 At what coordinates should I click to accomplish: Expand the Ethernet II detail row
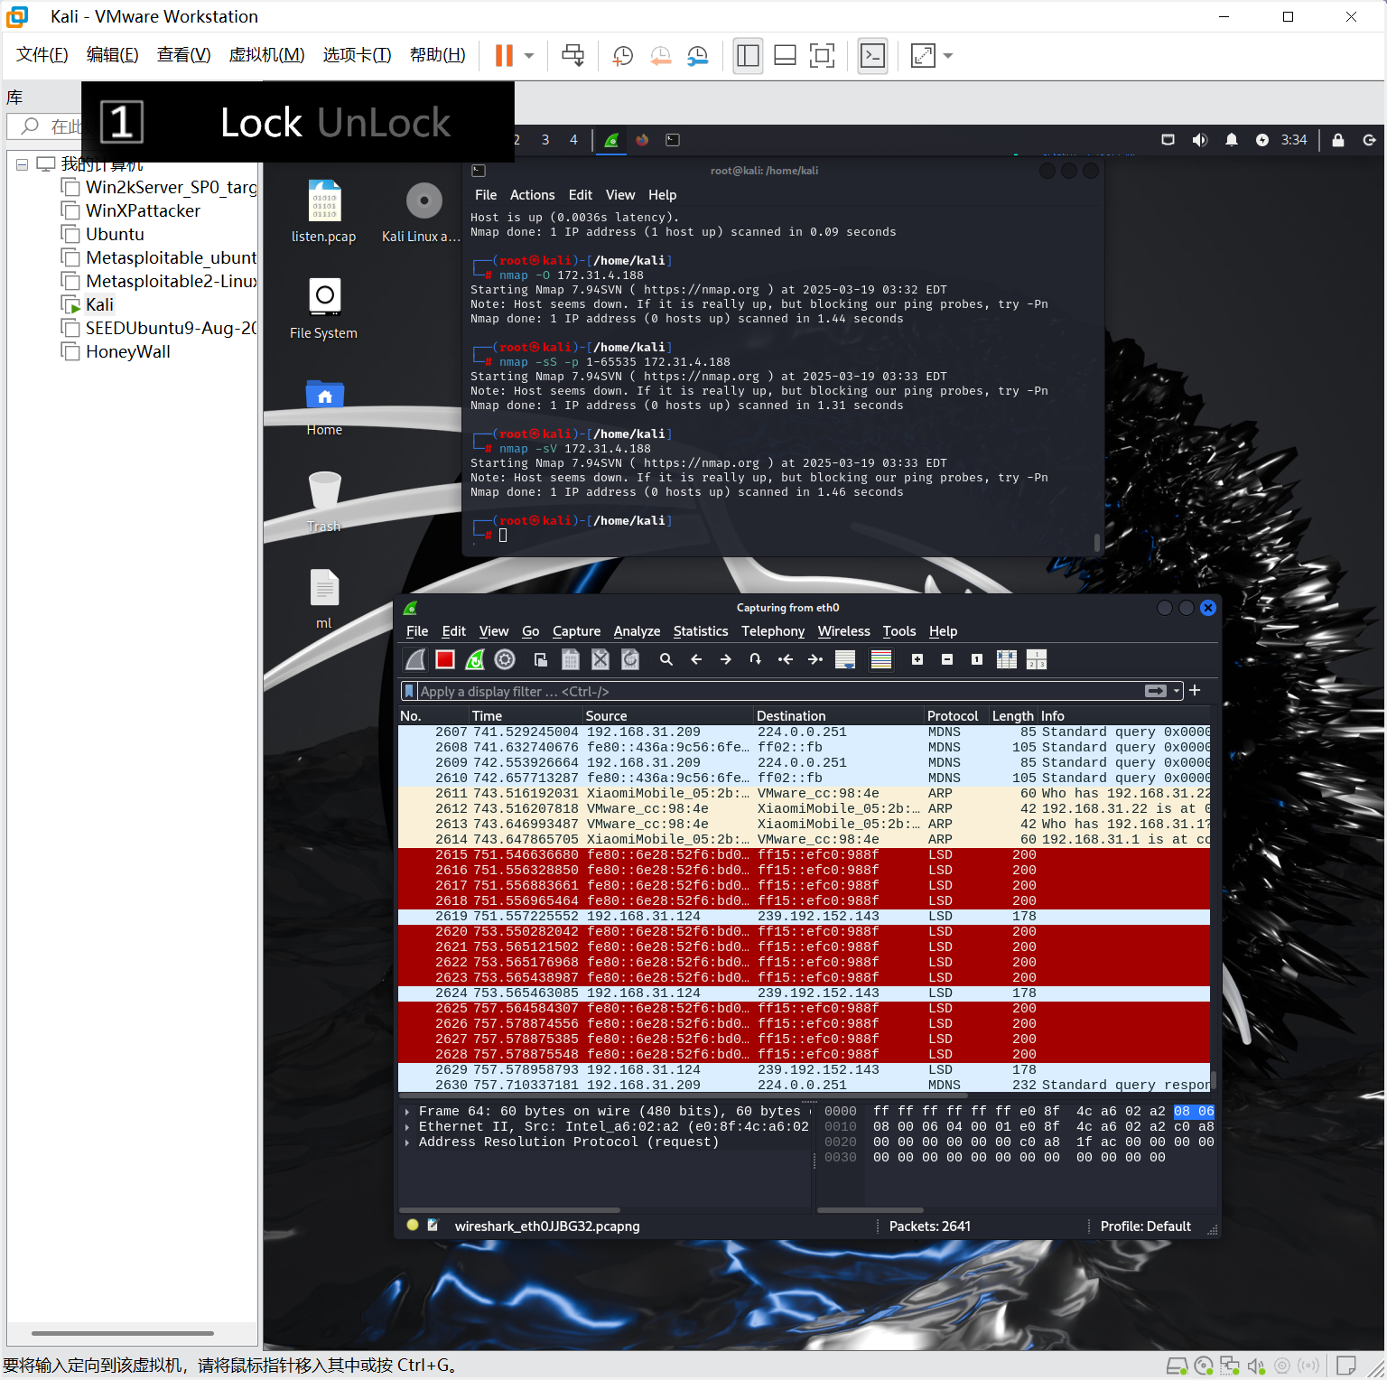pyautogui.click(x=407, y=1127)
